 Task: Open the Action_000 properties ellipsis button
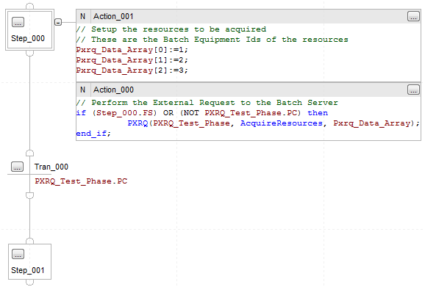tap(413, 90)
